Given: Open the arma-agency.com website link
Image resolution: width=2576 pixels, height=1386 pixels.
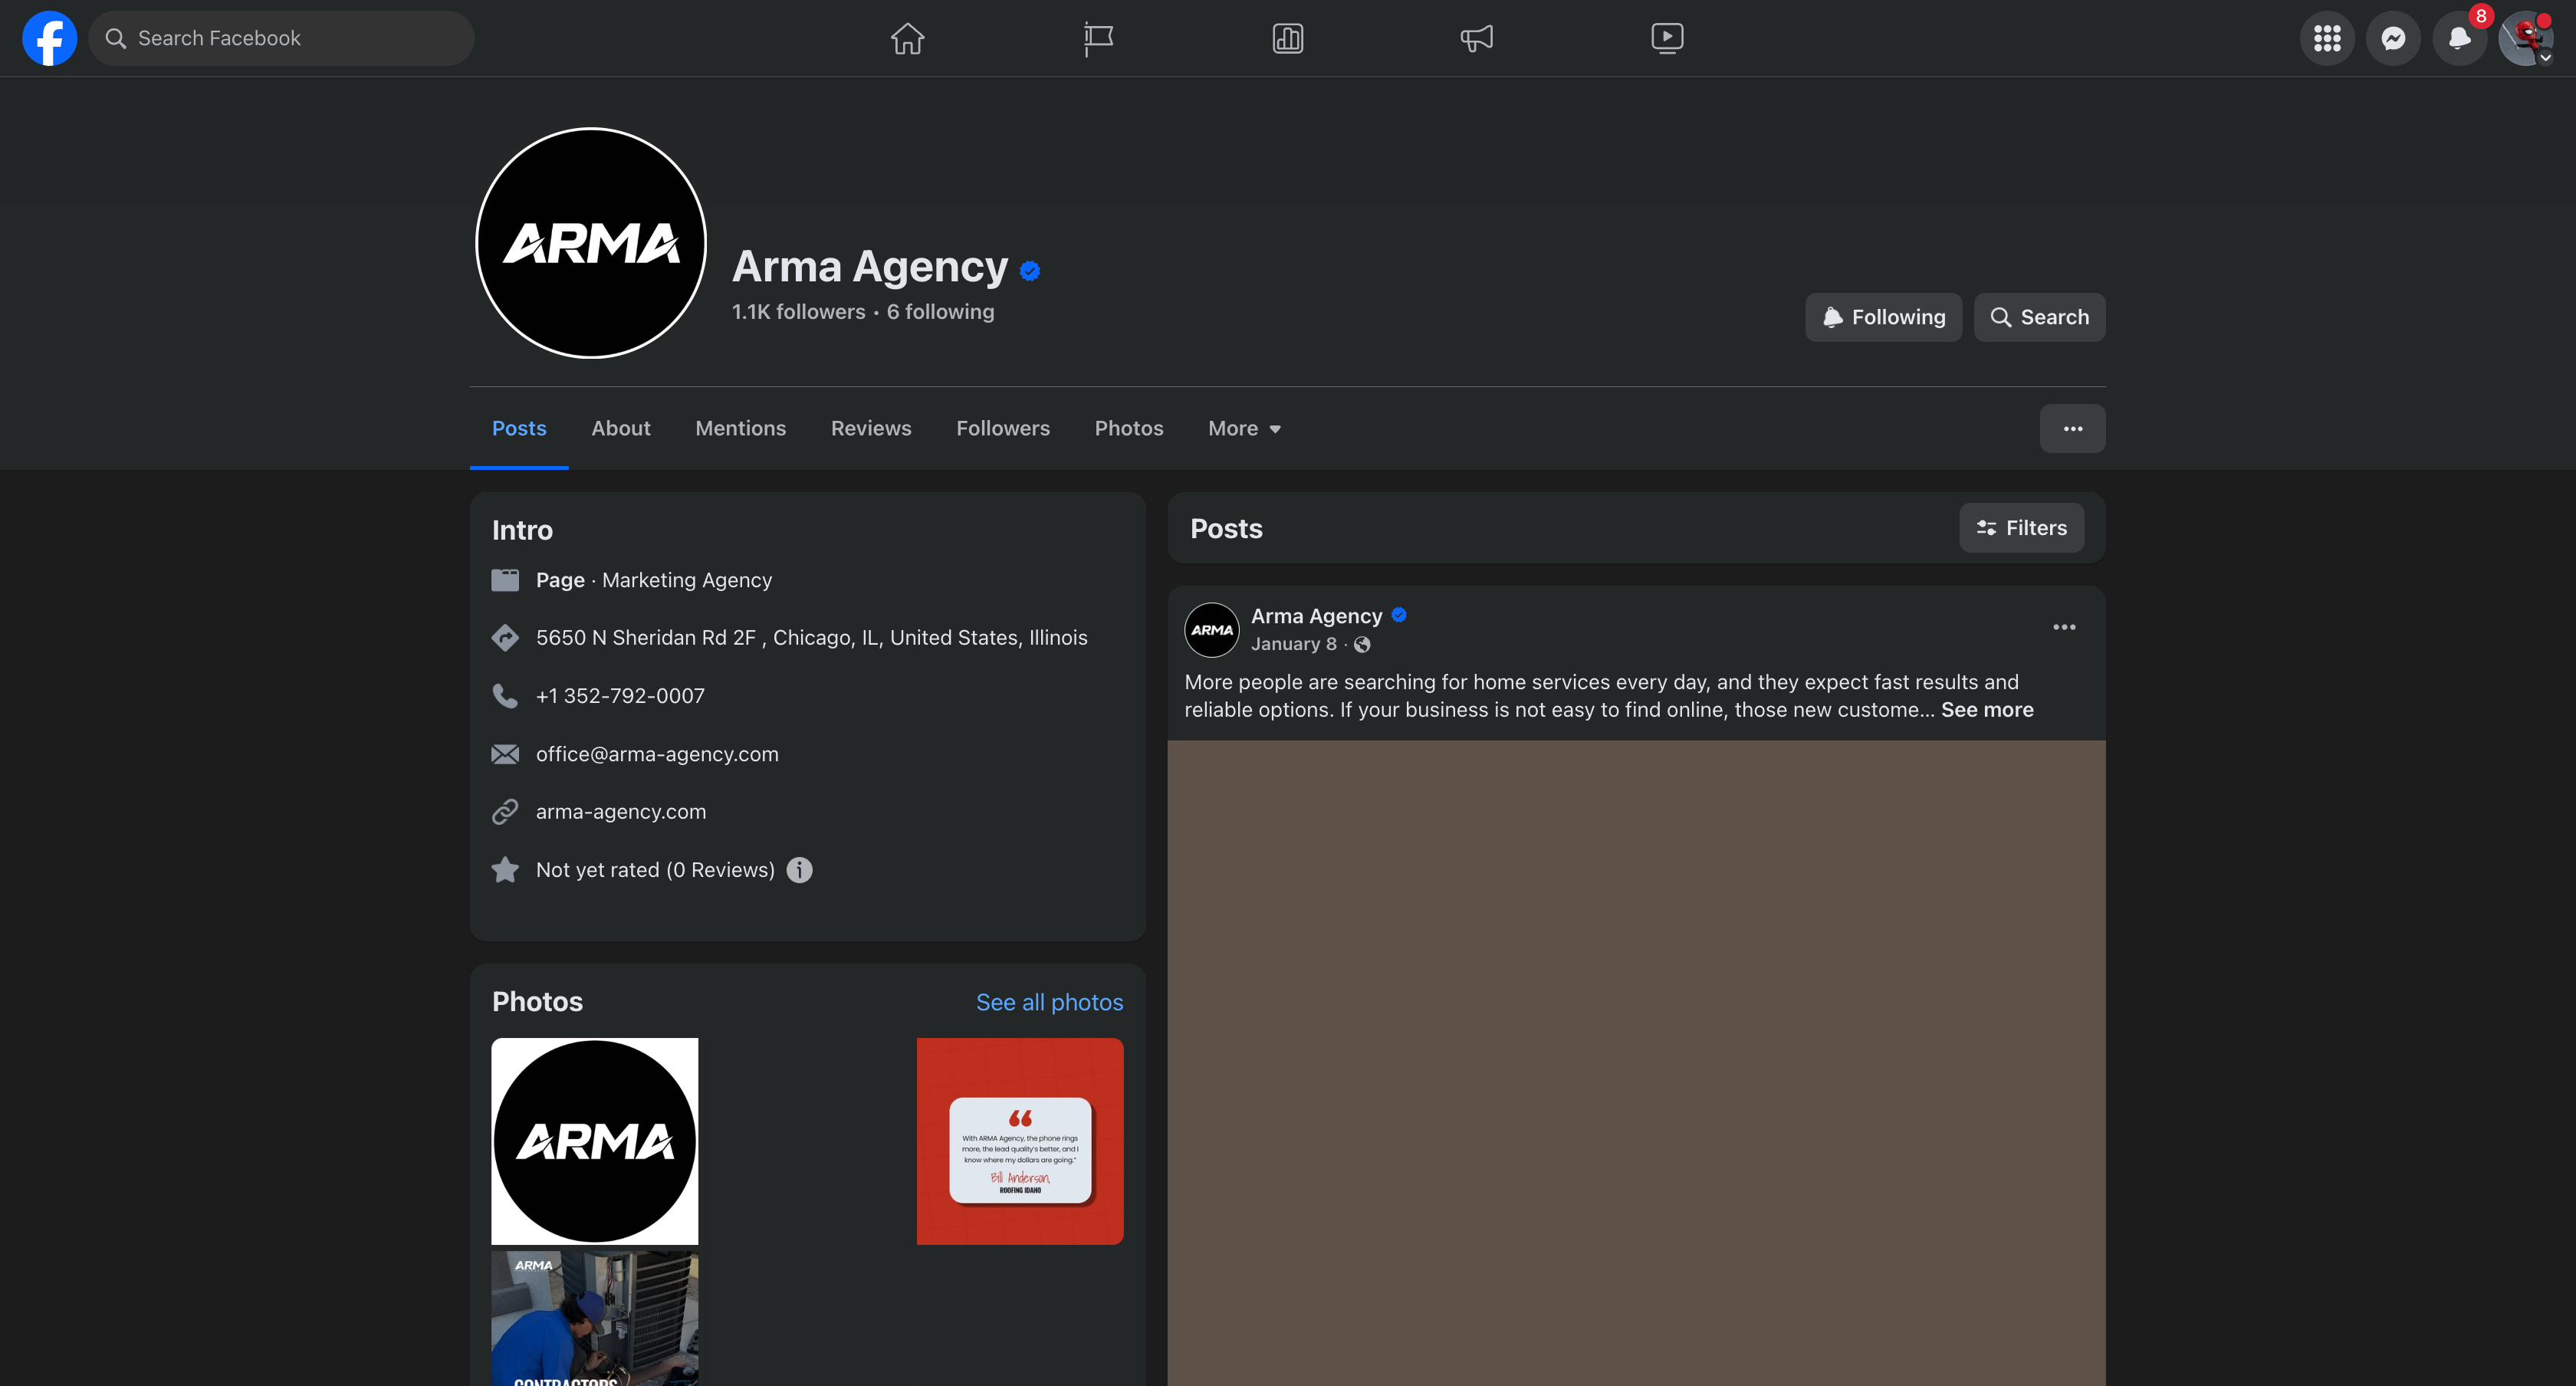Looking at the screenshot, I should pos(621,812).
